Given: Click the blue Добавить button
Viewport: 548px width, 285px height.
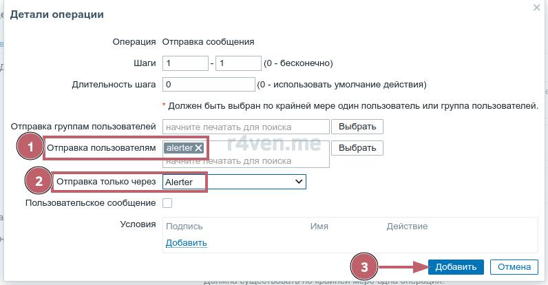Looking at the screenshot, I should tap(455, 267).
